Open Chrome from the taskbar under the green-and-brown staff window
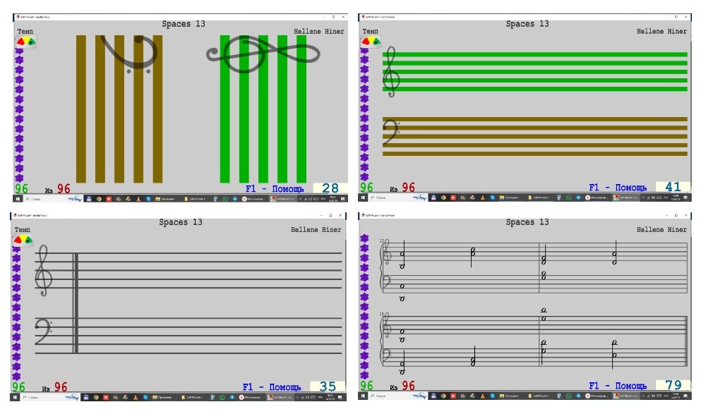706x414 pixels. pyautogui.click(x=443, y=197)
